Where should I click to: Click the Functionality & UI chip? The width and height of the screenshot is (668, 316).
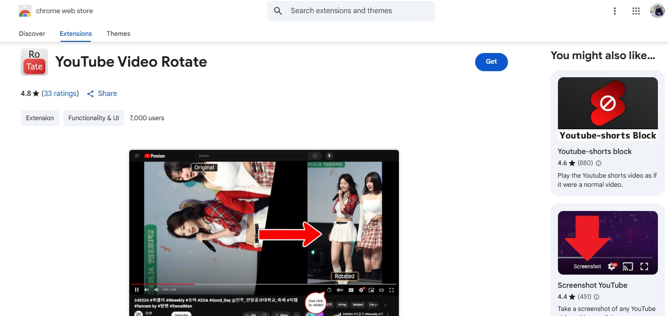pyautogui.click(x=93, y=118)
